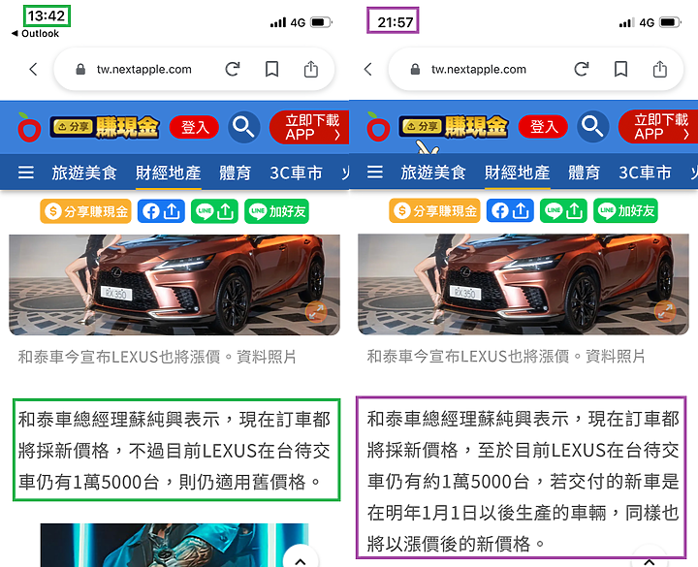Viewport: 698px width, 567px height.
Task: Tap tw.nextapple.com address in left screenshot
Action: pos(144,70)
